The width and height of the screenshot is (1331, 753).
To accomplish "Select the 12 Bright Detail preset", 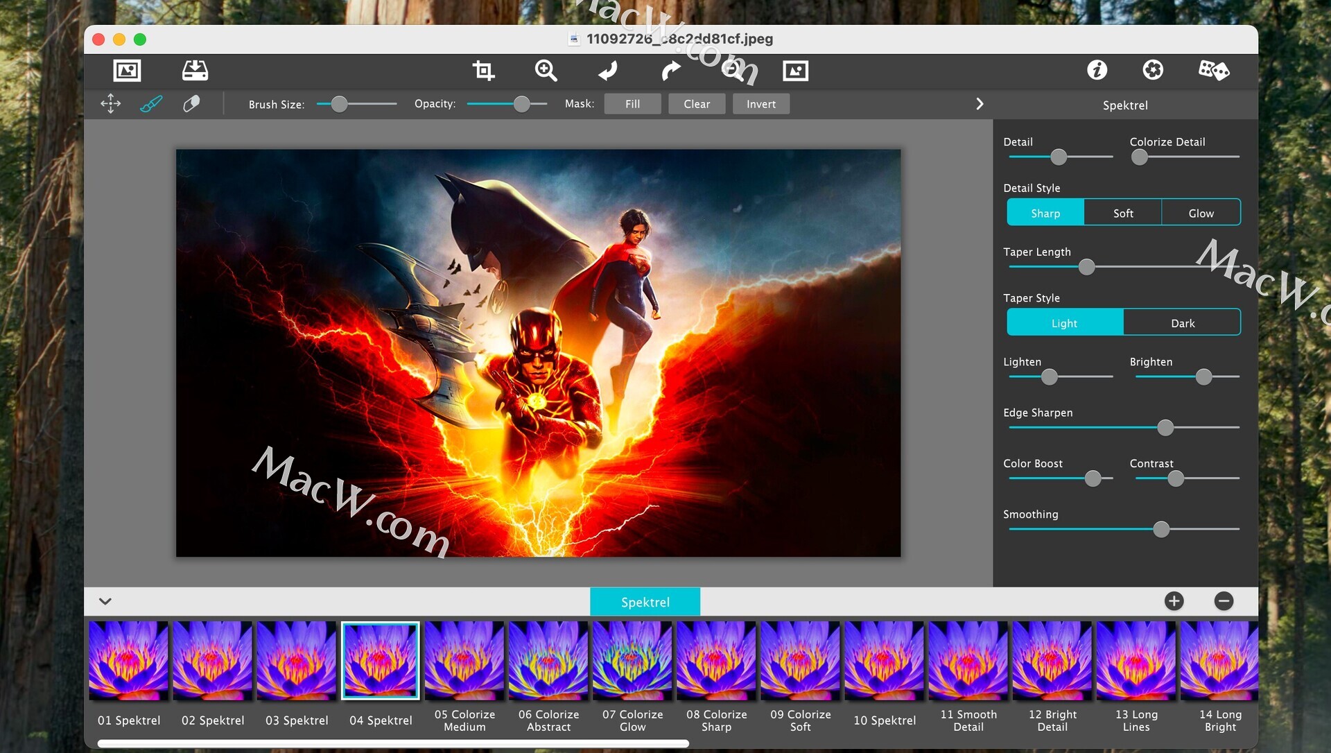I will 1052,661.
